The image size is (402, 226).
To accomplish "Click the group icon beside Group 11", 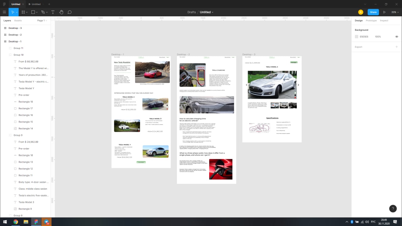I will [10, 48].
